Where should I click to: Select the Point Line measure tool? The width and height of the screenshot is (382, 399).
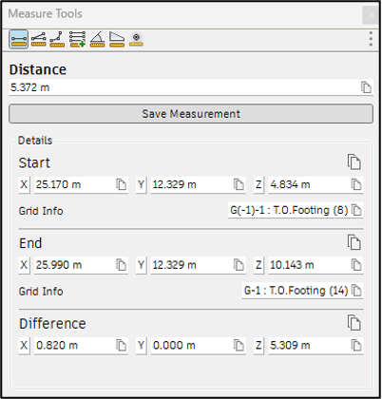tap(57, 39)
